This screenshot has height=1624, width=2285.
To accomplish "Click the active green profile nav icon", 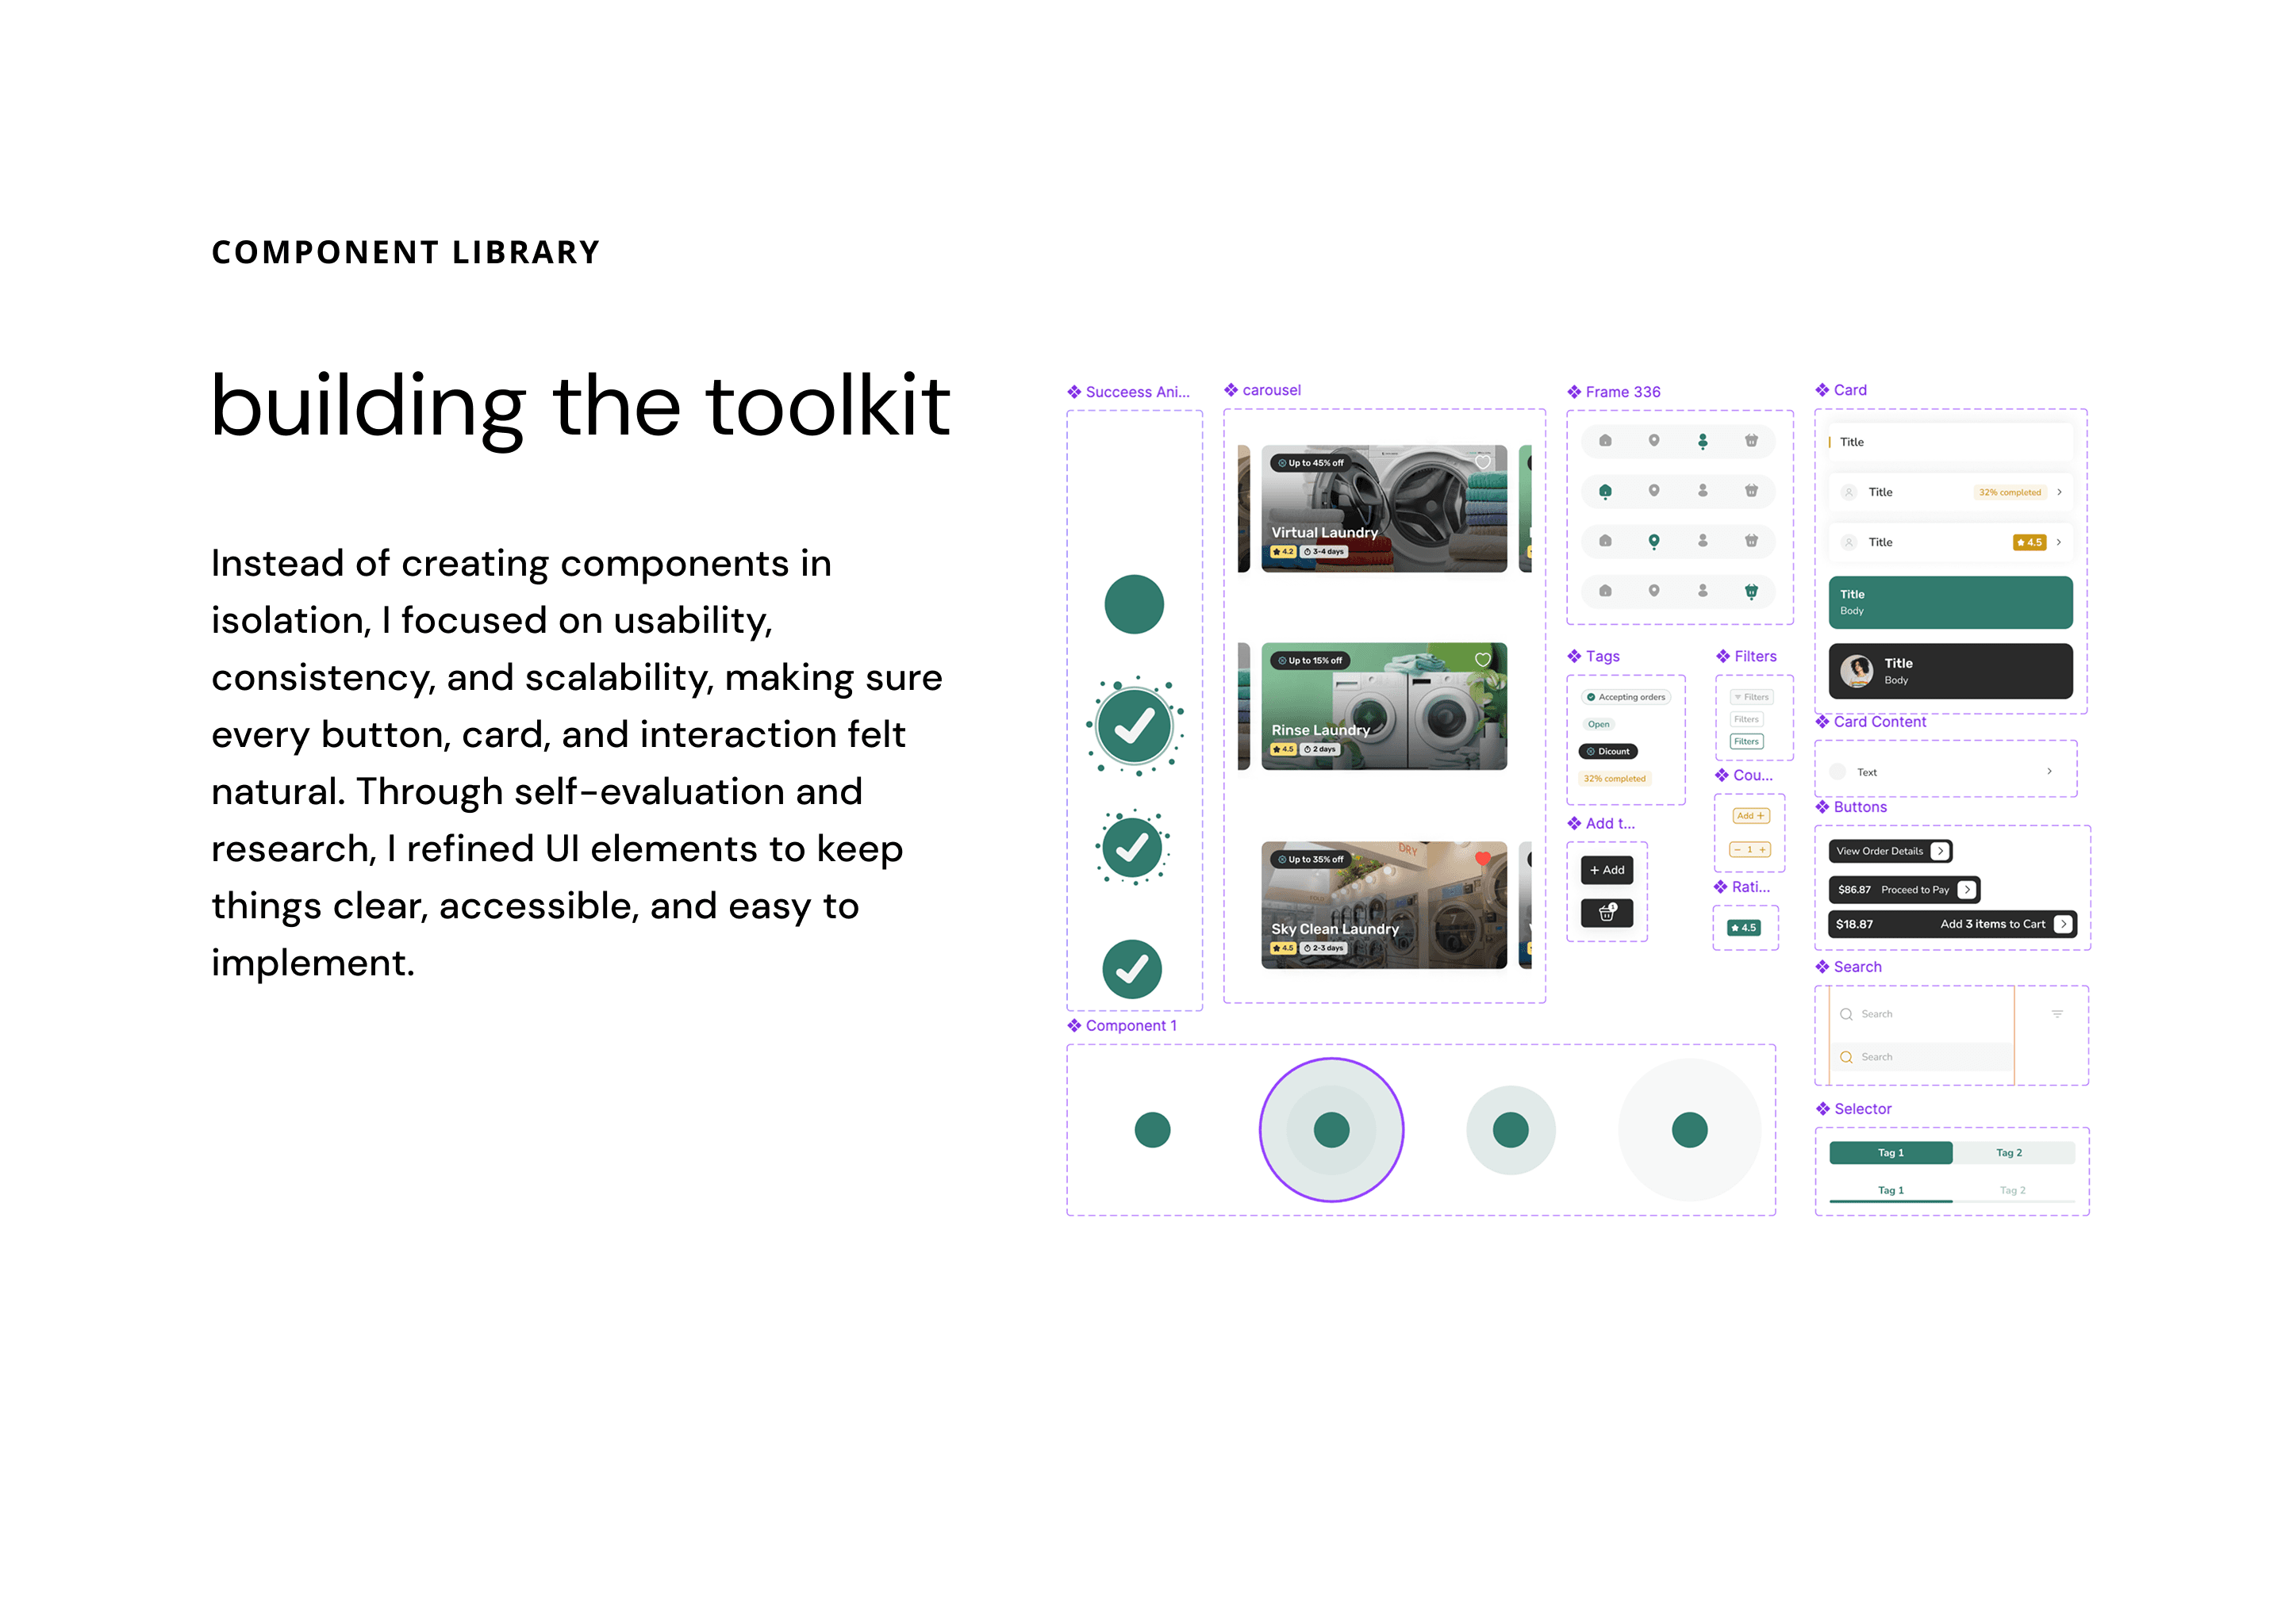I will 1702,441.
